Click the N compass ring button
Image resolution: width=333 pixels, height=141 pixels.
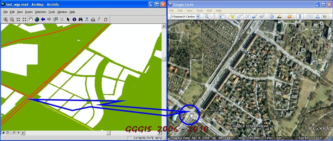click(322, 23)
